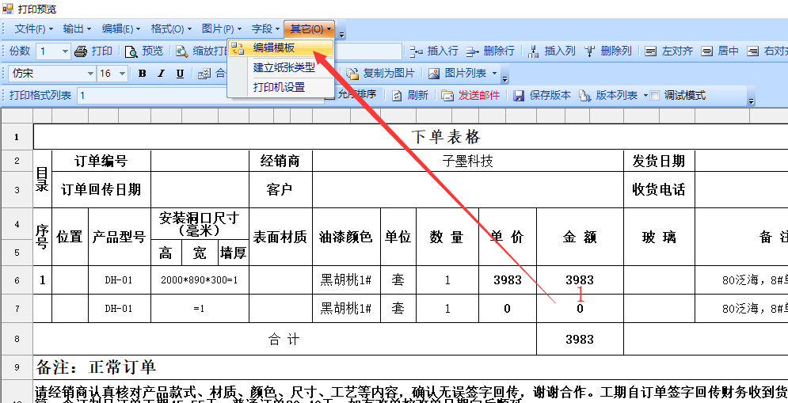Image resolution: width=788 pixels, height=403 pixels.
Task: Select Edit Template (编辑模板) menu item
Action: pos(273,48)
